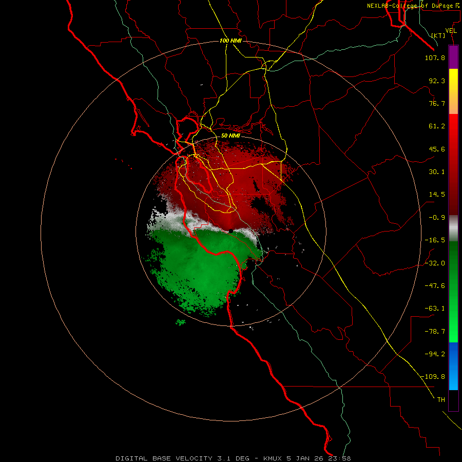Click the 61.2 legend value
This screenshot has height=462, width=462.
pos(437,126)
